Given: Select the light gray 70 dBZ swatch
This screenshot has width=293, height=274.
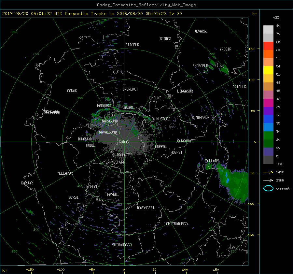Looking at the screenshot, I should coord(268,30).
